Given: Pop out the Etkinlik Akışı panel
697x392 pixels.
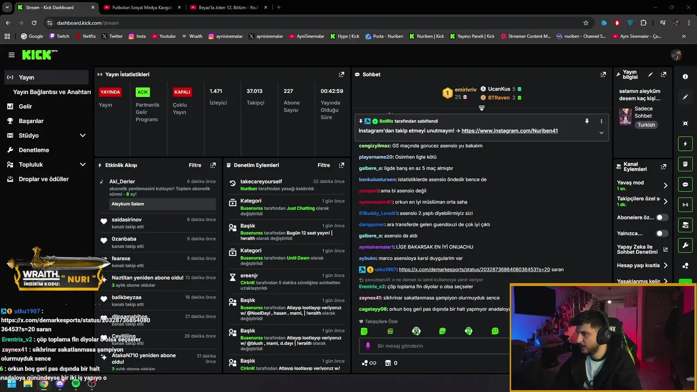Looking at the screenshot, I should [213, 165].
